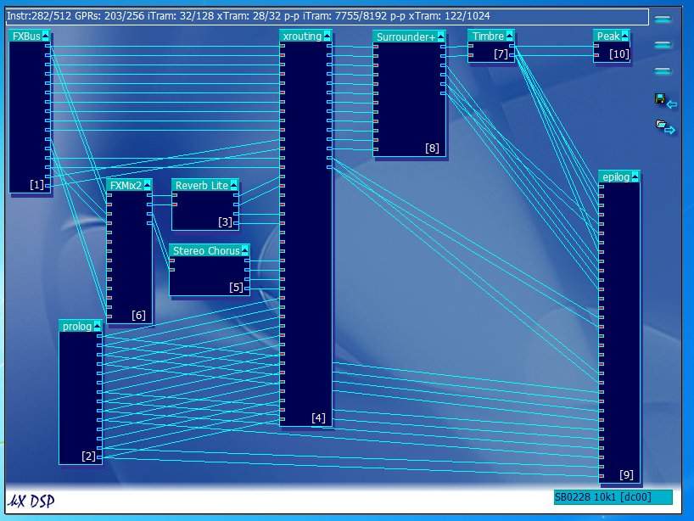Image resolution: width=694 pixels, height=521 pixels.
Task: Click the lower input pin of Stereo Chorus
Action: pyautogui.click(x=171, y=270)
